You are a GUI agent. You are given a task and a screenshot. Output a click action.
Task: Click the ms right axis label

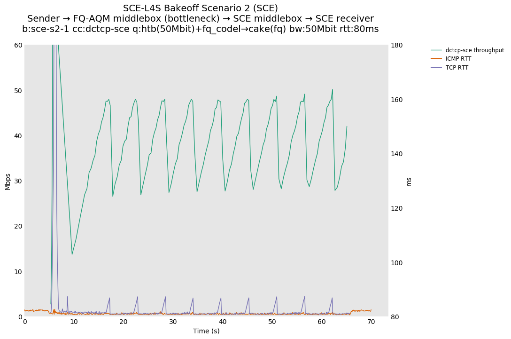click(x=409, y=181)
